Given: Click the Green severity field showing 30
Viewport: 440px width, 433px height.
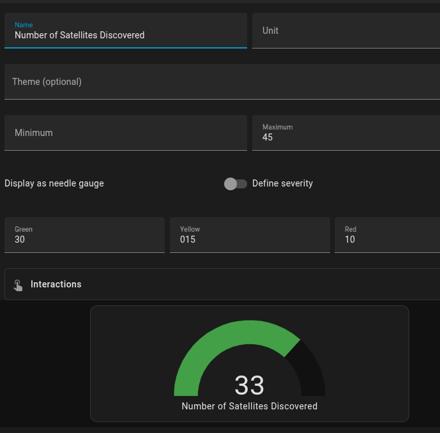Looking at the screenshot, I should coord(84,239).
